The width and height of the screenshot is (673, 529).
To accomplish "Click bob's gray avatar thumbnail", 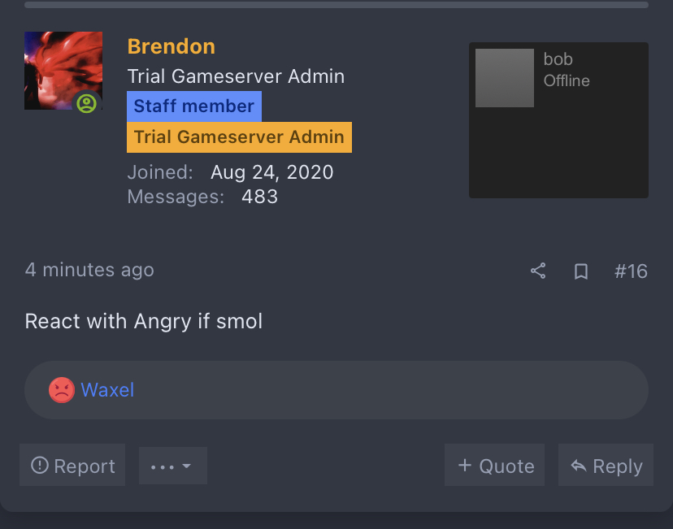I will (x=504, y=78).
